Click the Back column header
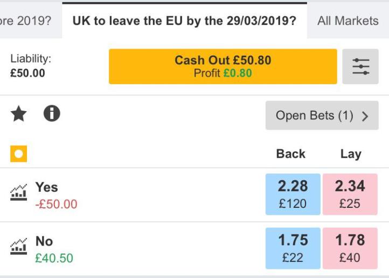This screenshot has height=278, width=389. click(x=290, y=154)
